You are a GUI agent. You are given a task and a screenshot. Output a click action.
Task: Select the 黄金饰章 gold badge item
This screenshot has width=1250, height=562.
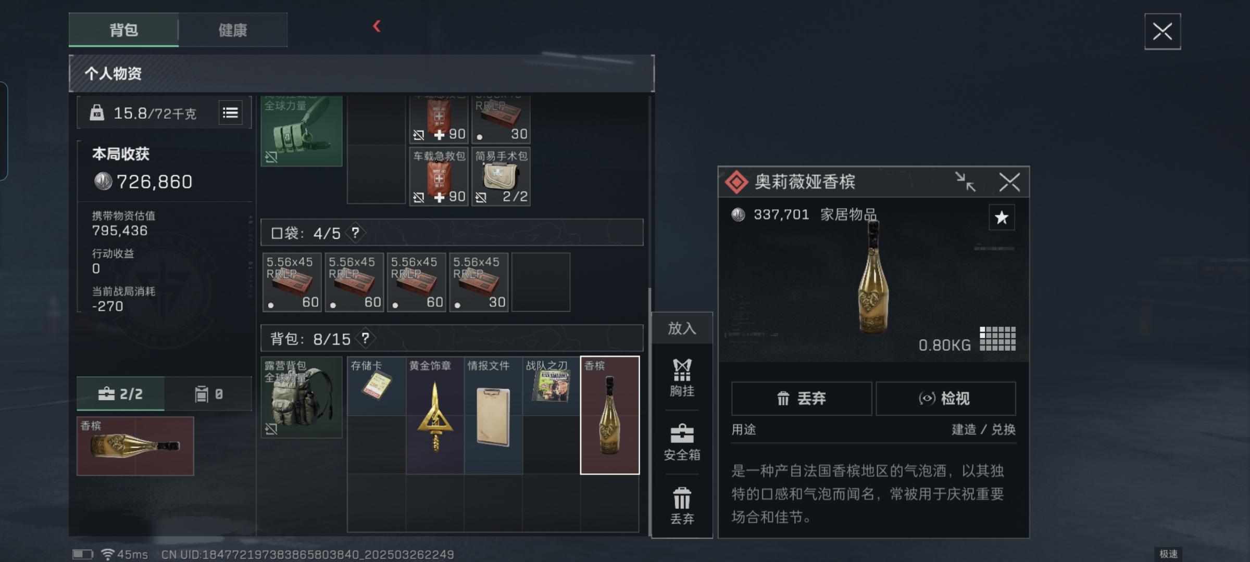click(435, 415)
